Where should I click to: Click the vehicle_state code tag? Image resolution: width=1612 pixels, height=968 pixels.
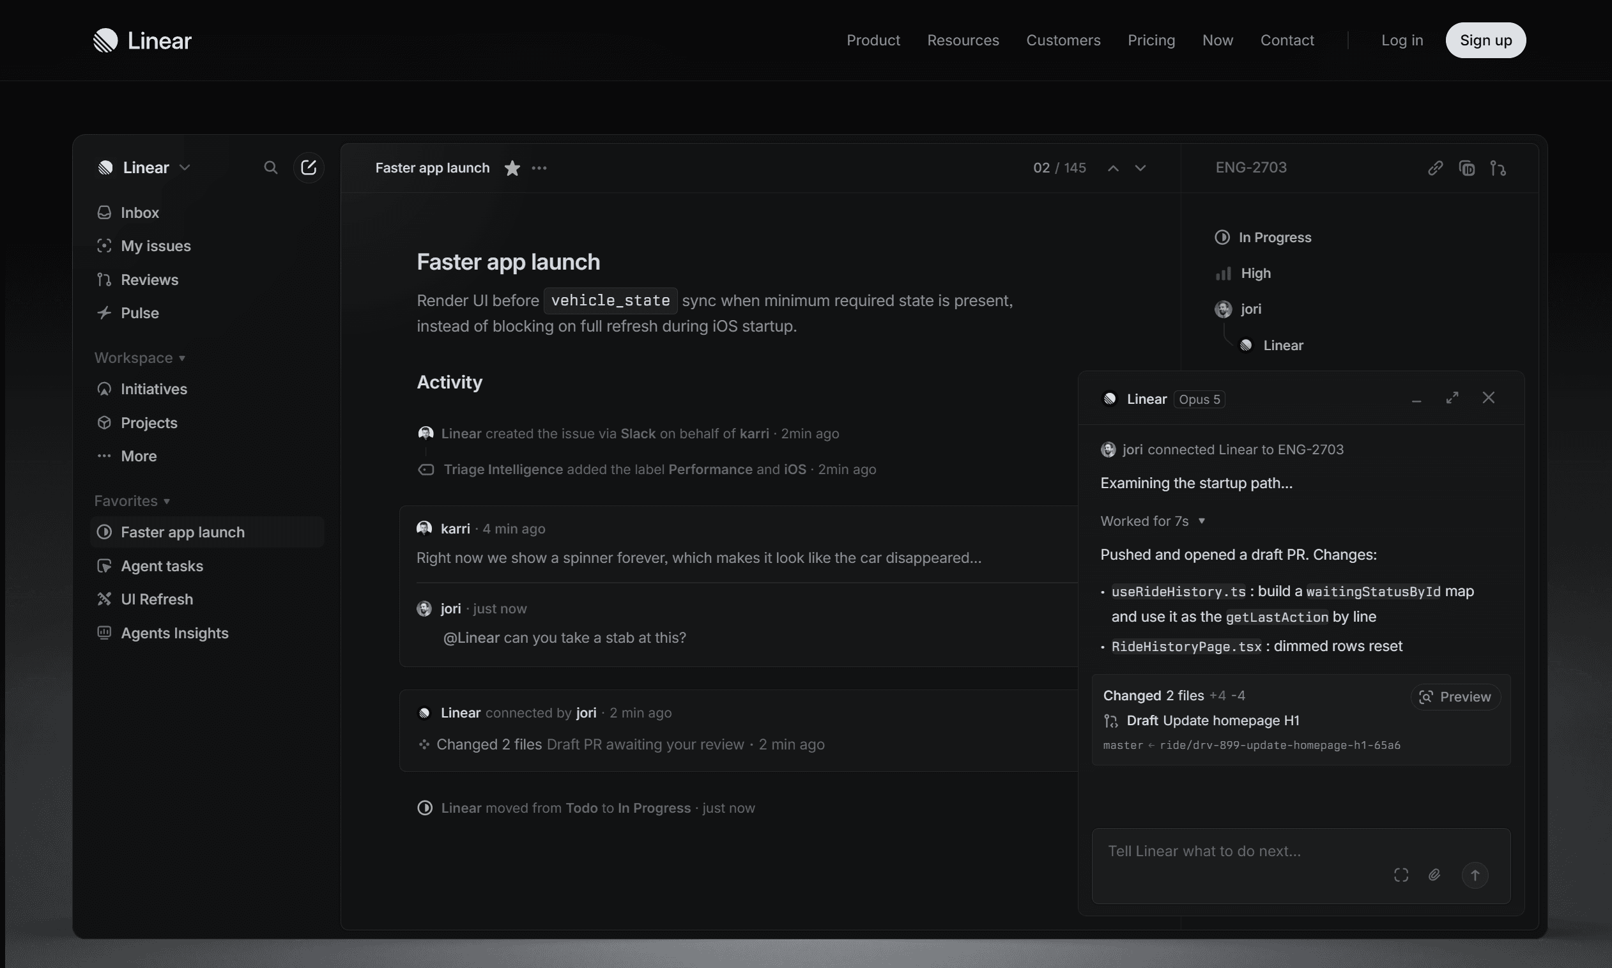[610, 301]
